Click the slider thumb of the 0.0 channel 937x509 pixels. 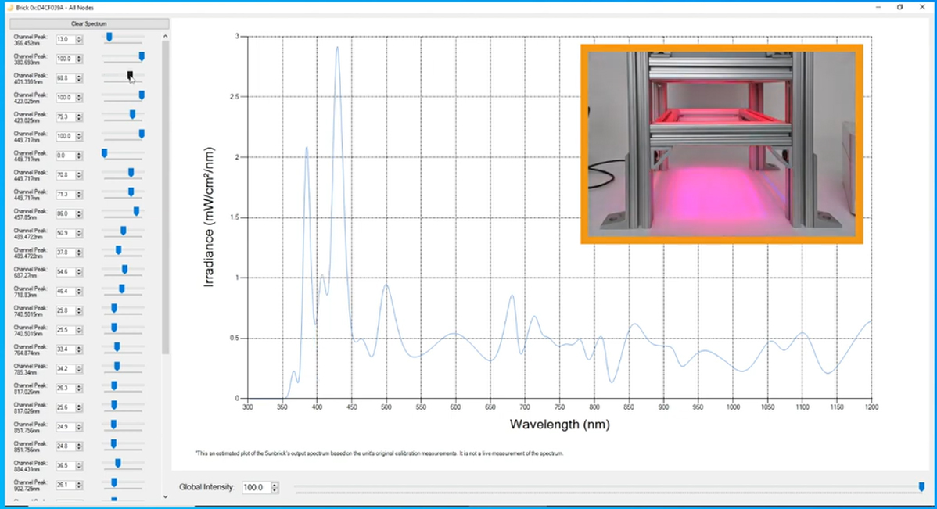pyautogui.click(x=105, y=153)
